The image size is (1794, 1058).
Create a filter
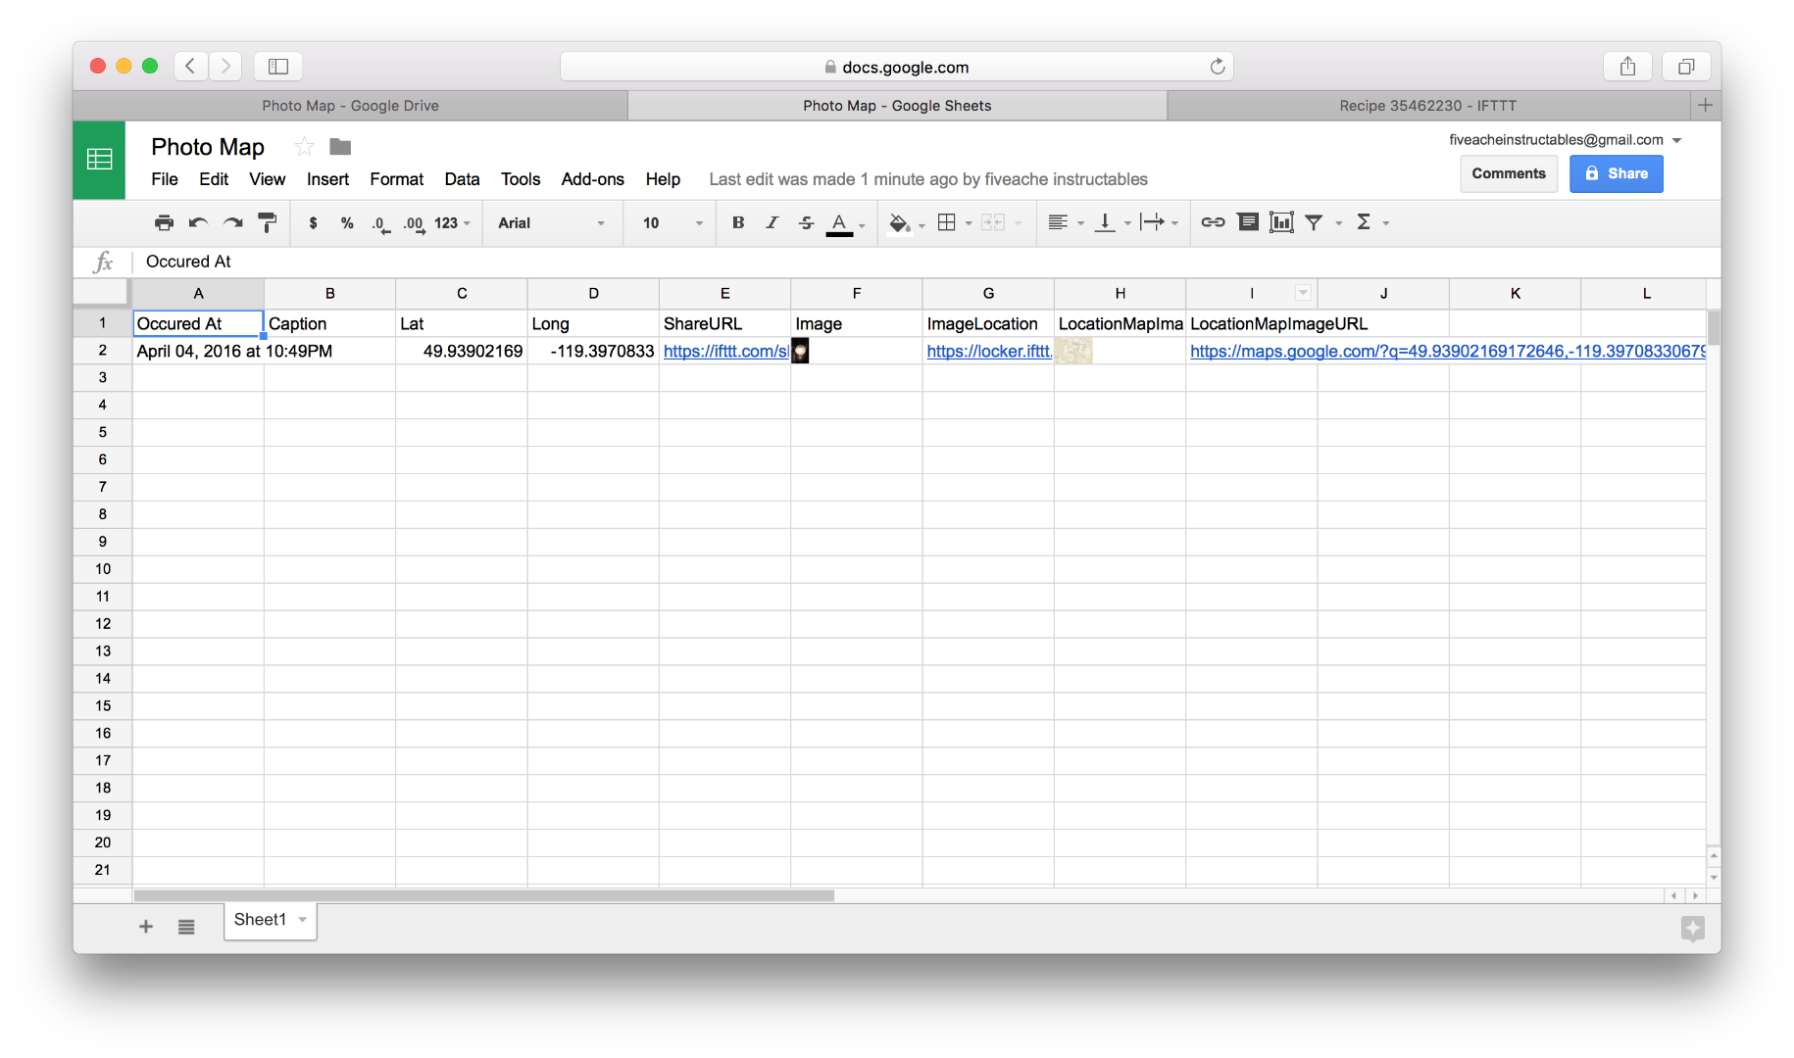click(1314, 222)
